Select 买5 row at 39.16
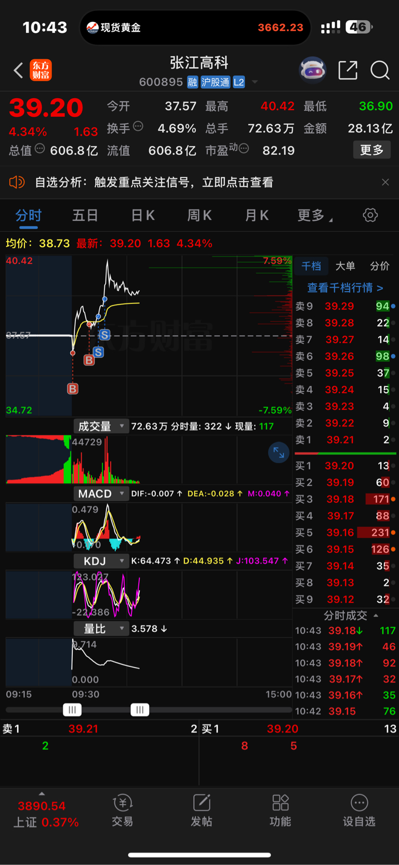This screenshot has height=865, width=399. click(345, 533)
